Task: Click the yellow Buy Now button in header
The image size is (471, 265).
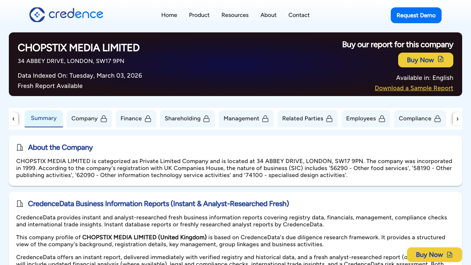Action: point(425,60)
